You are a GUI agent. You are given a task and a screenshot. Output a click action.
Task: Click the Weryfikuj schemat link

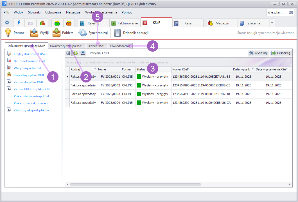[28, 68]
